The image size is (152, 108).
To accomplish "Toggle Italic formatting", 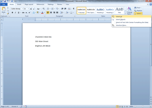I will coord(15,13).
